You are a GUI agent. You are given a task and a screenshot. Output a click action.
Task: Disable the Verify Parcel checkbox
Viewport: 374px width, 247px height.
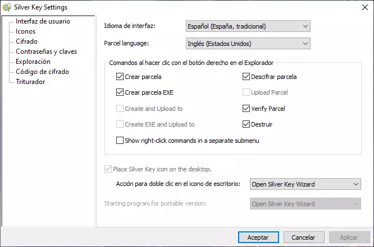coord(247,109)
